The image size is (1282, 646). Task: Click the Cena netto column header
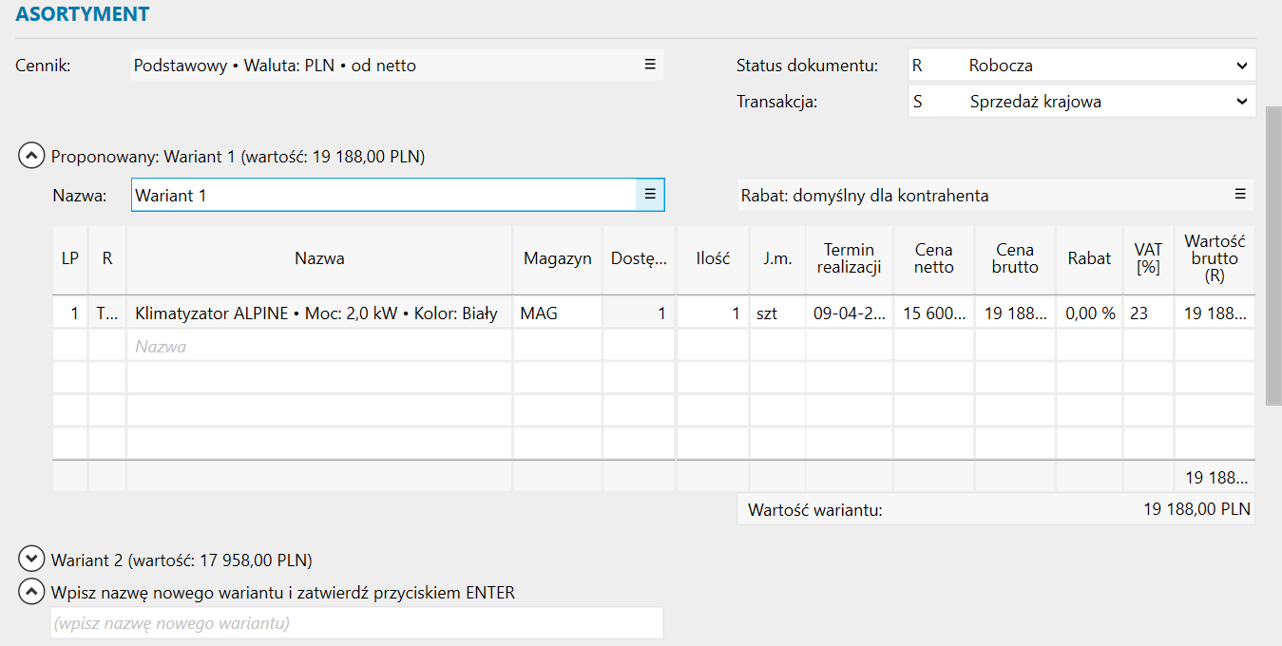point(933,258)
